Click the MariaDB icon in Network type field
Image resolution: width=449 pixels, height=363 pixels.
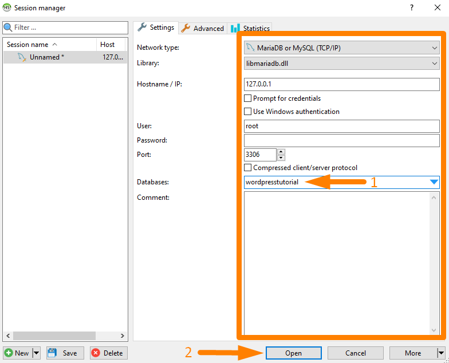click(x=250, y=47)
